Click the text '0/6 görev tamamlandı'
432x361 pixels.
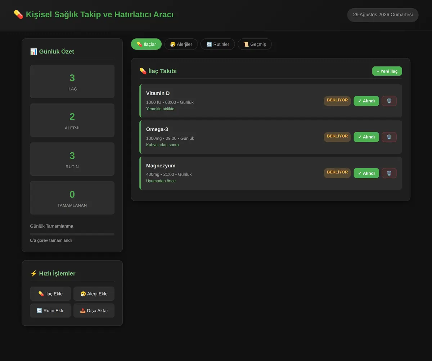point(51,240)
